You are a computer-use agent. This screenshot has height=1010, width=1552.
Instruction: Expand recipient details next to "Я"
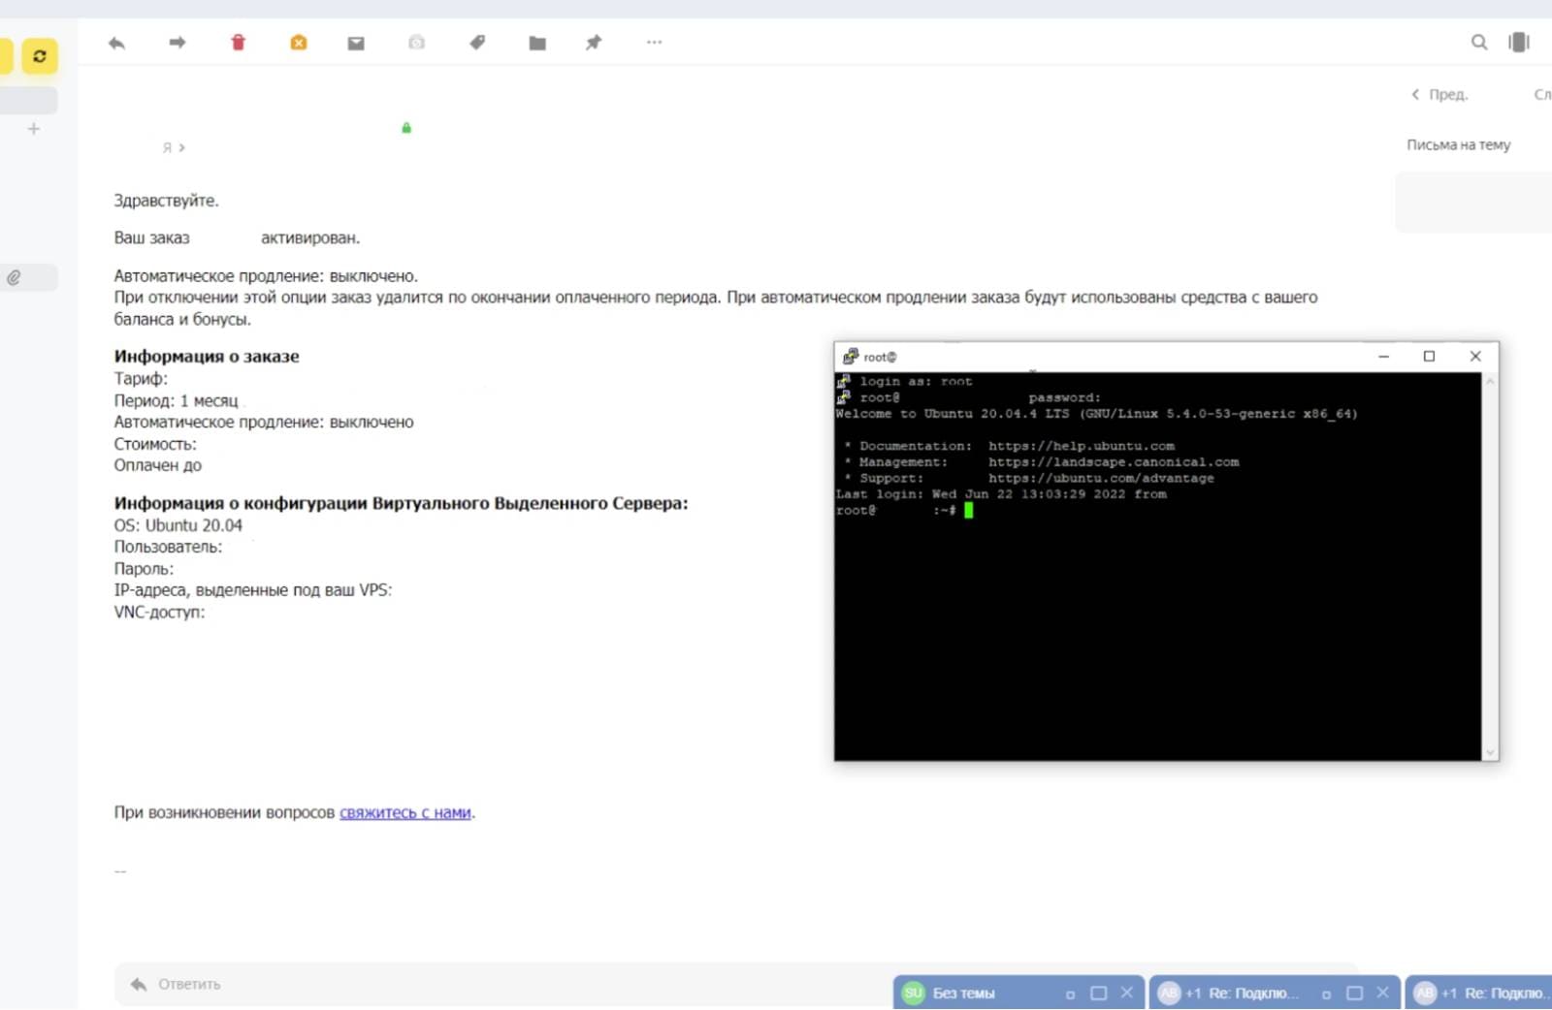click(181, 148)
